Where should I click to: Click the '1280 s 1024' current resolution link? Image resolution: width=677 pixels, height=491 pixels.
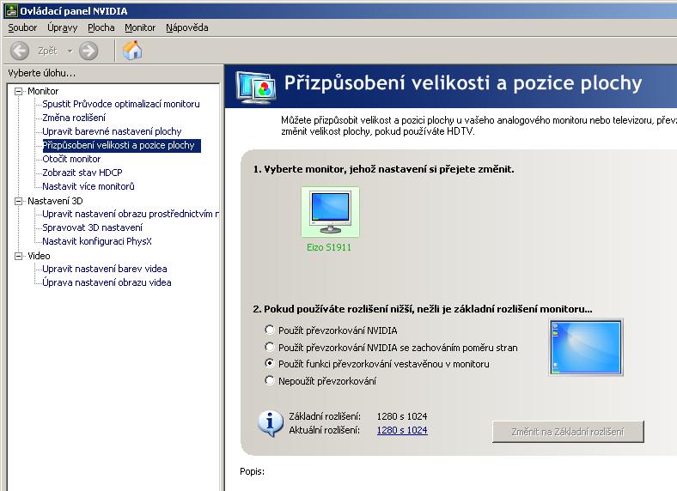pos(401,430)
